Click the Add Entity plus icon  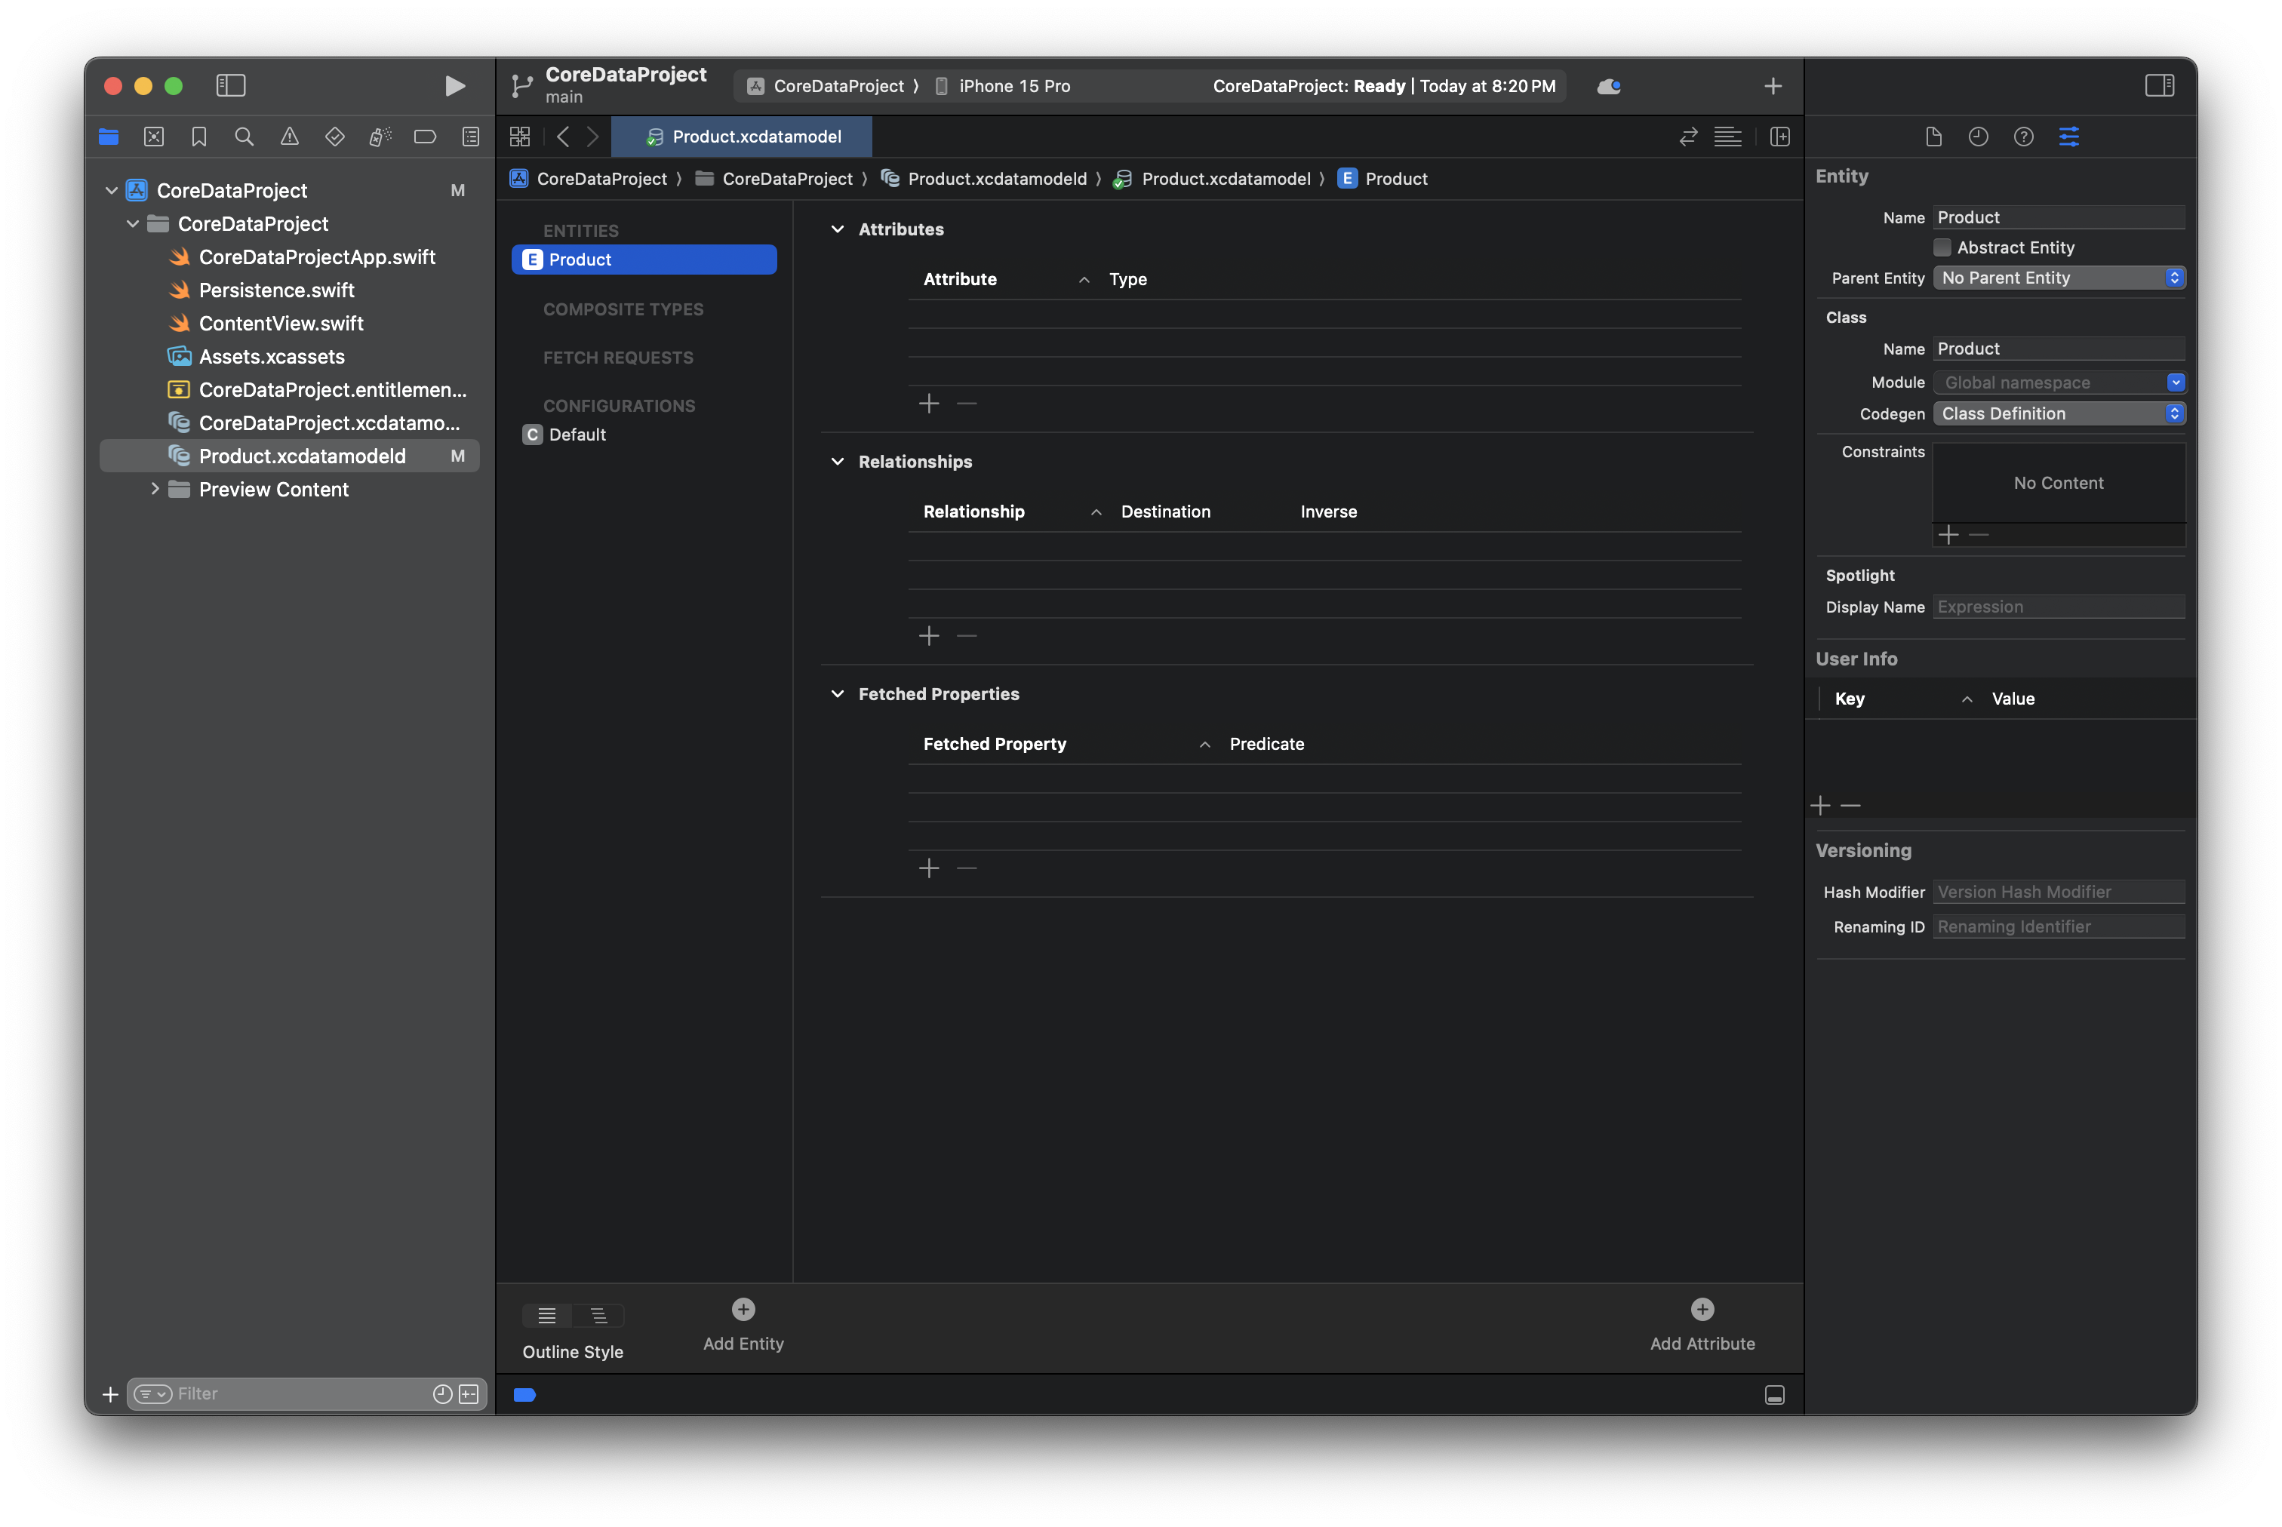(743, 1310)
